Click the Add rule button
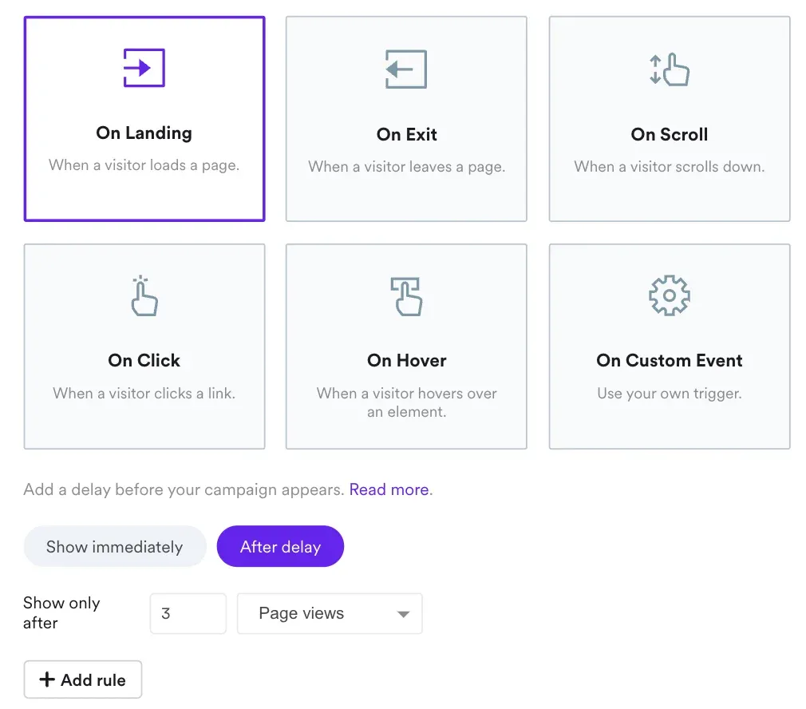The image size is (806, 709). (82, 679)
